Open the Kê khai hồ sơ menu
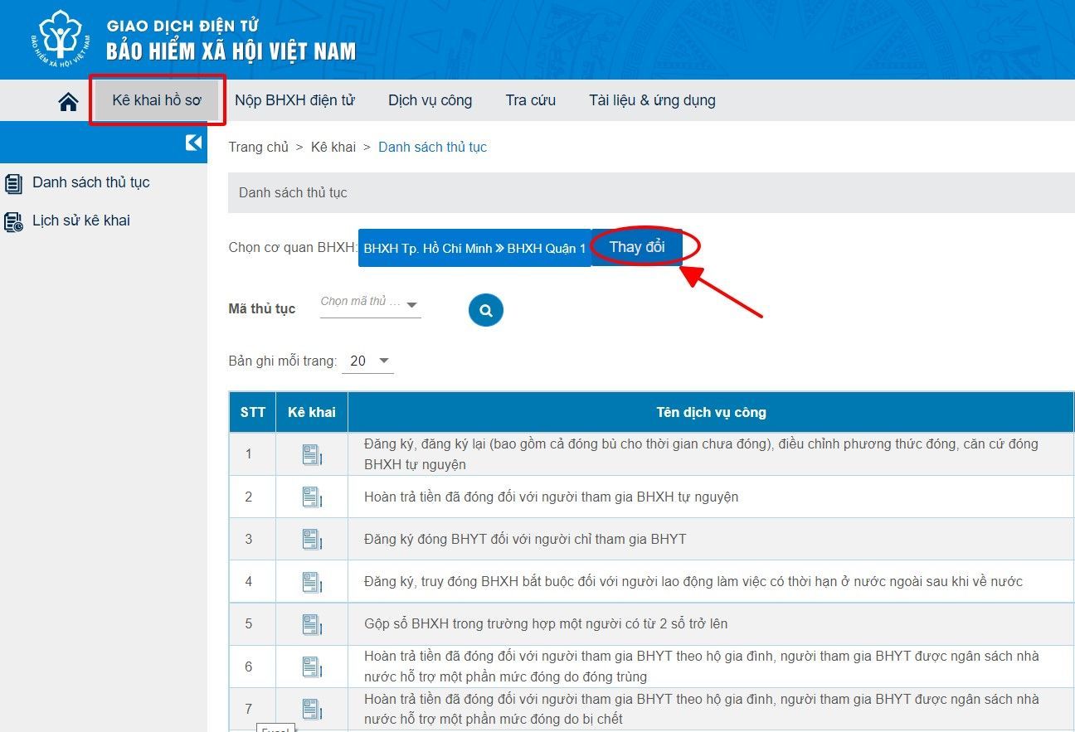The image size is (1075, 732). click(x=157, y=100)
